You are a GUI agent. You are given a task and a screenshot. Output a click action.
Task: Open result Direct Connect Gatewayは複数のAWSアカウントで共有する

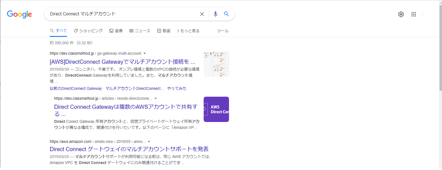pos(126,110)
